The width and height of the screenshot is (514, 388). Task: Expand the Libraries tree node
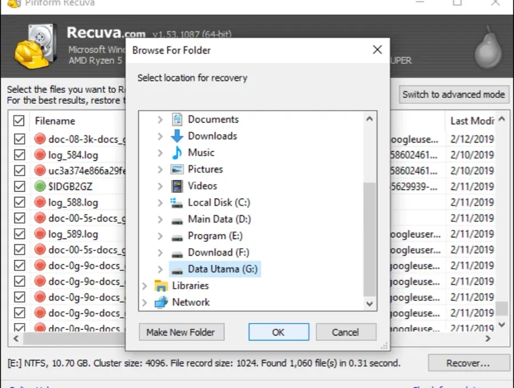[x=144, y=285]
